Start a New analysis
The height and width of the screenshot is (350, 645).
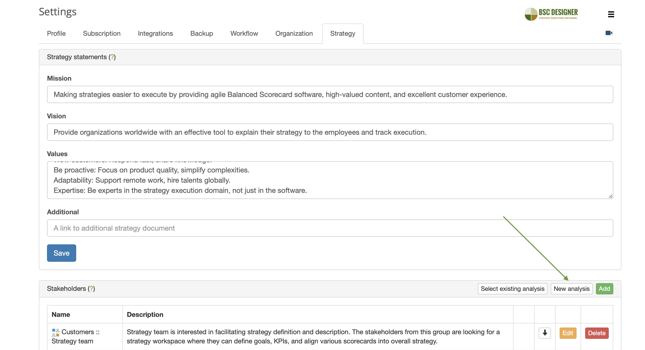tap(571, 289)
